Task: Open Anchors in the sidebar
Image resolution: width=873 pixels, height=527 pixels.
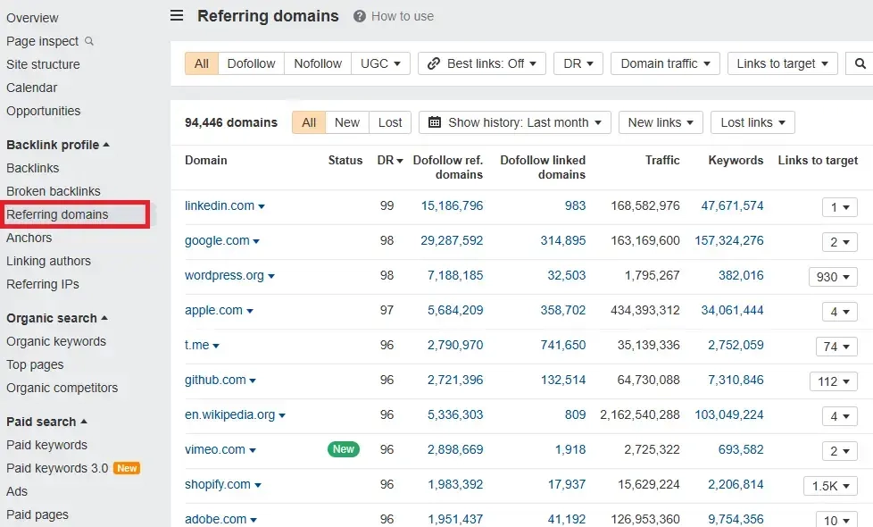Action: pyautogui.click(x=29, y=238)
